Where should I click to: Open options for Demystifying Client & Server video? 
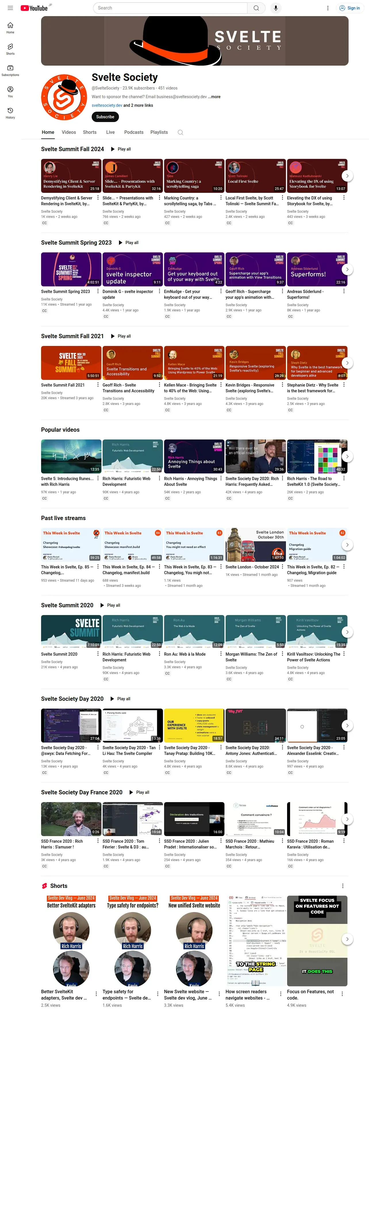98,198
